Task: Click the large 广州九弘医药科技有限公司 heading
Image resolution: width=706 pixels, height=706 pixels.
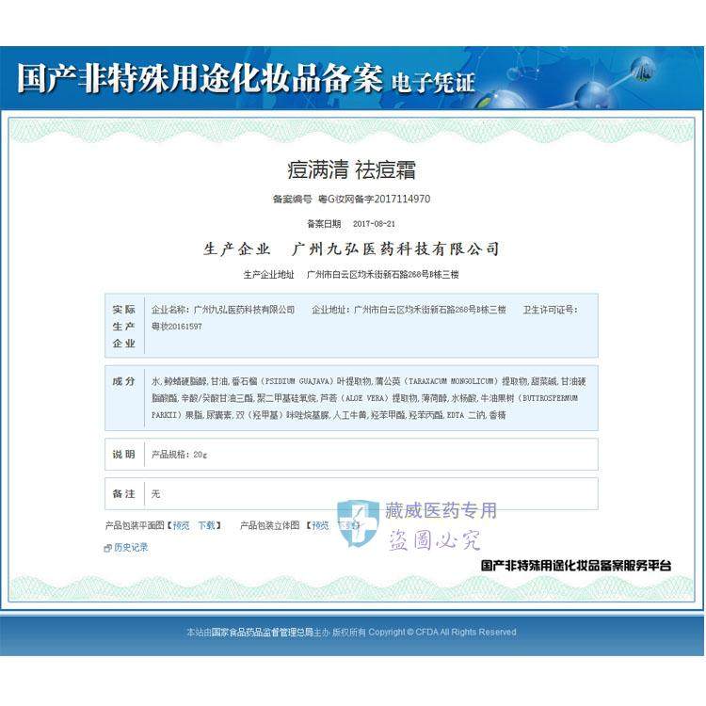Action: (x=395, y=249)
